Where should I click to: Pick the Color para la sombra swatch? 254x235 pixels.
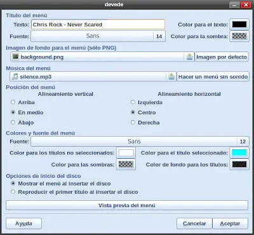tap(239, 36)
